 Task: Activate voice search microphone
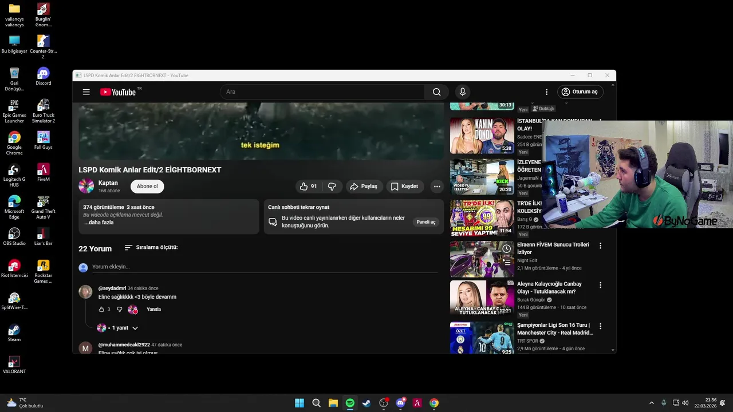click(x=463, y=92)
